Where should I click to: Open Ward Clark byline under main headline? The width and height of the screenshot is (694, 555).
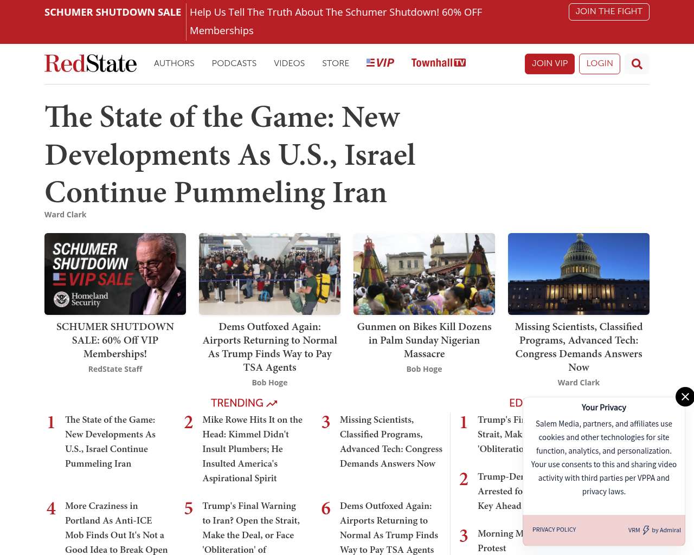tap(65, 215)
